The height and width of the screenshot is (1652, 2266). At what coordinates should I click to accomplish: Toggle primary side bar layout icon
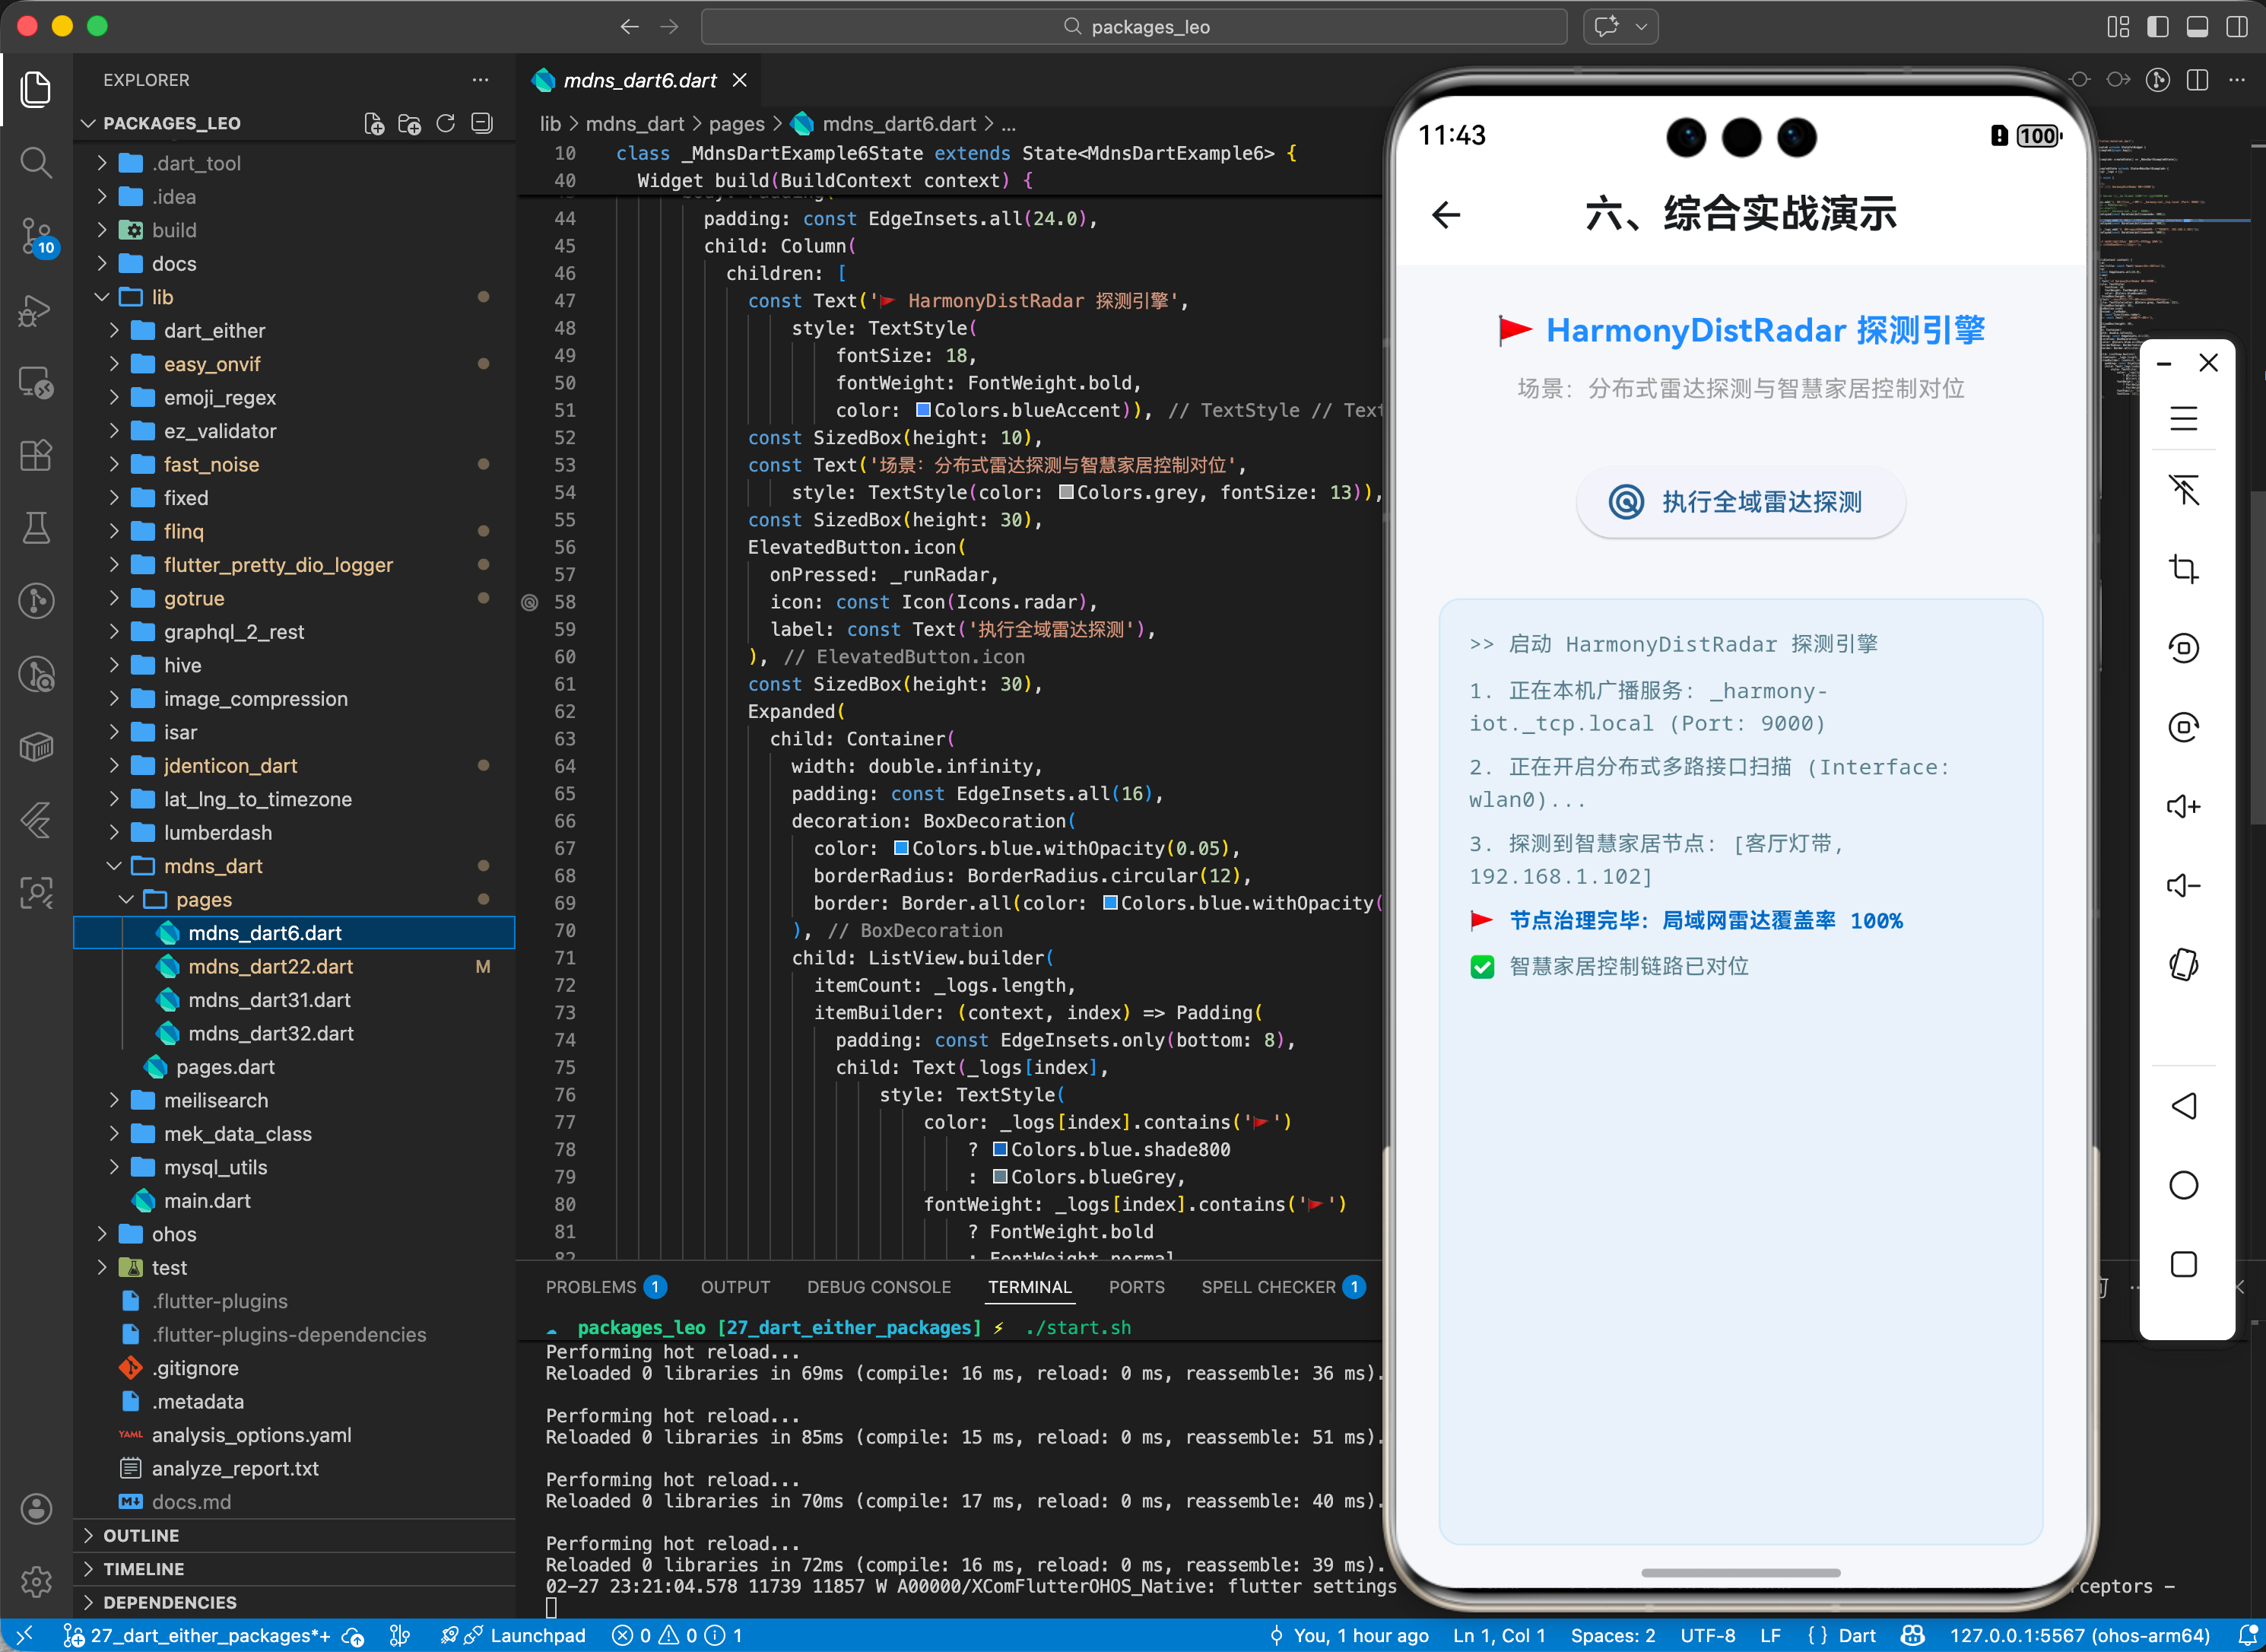click(2158, 27)
